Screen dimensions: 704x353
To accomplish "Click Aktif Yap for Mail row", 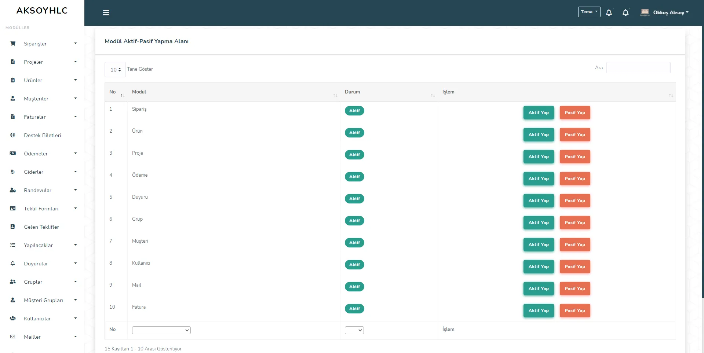I will (539, 288).
